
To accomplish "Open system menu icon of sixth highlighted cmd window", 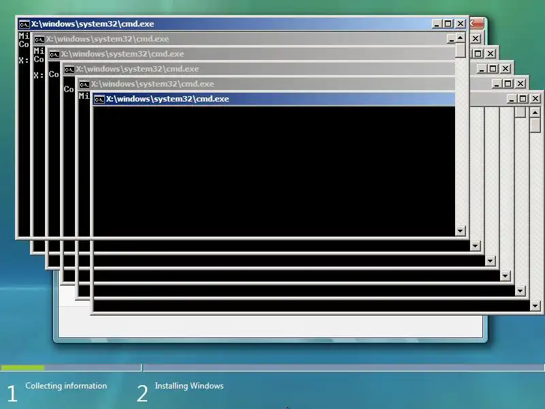I will (x=99, y=99).
